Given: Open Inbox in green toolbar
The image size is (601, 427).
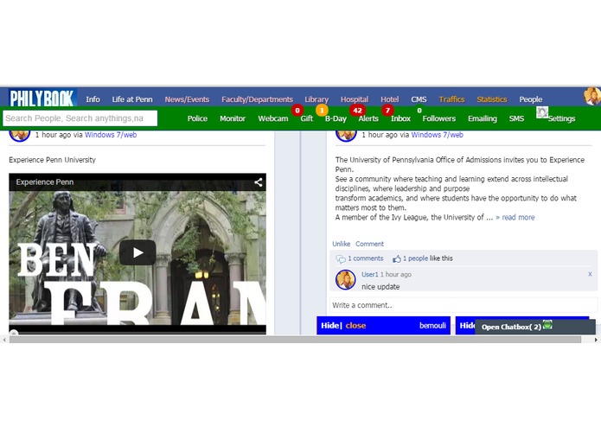Looking at the screenshot, I should [x=400, y=118].
